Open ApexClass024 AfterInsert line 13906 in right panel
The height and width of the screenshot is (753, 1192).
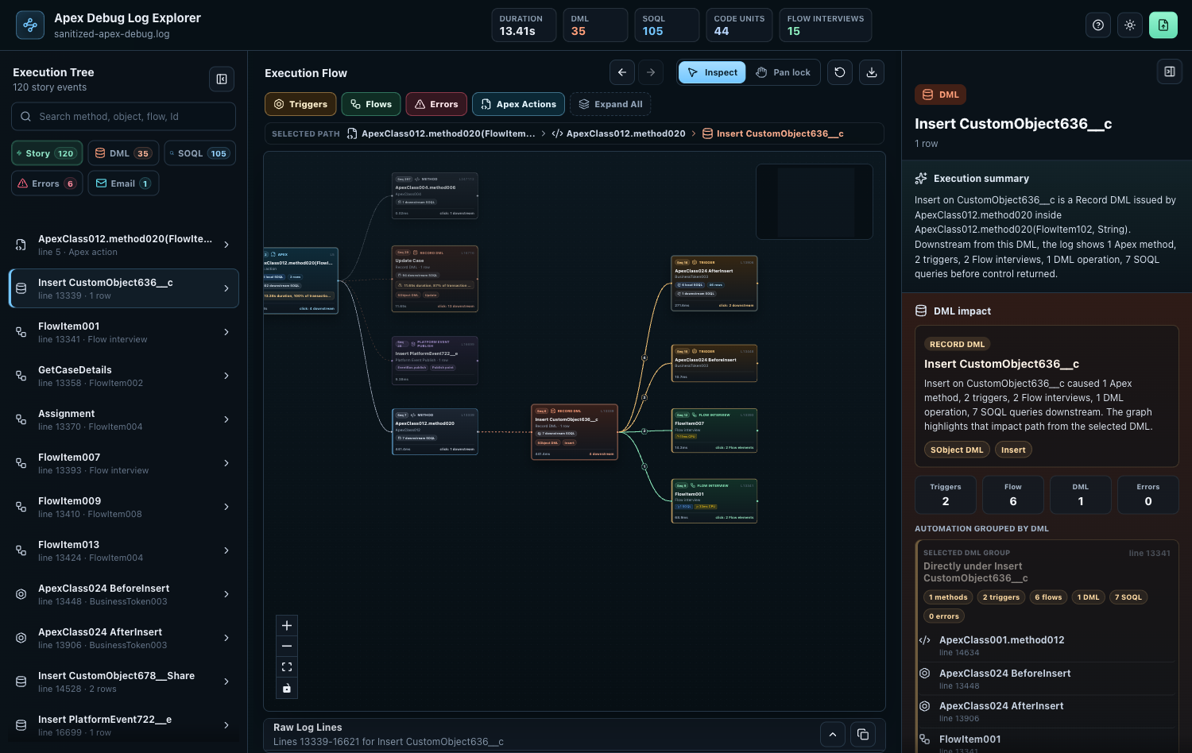pyautogui.click(x=1047, y=711)
